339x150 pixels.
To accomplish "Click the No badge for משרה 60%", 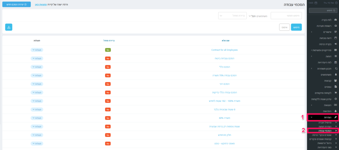I will point(108,118).
